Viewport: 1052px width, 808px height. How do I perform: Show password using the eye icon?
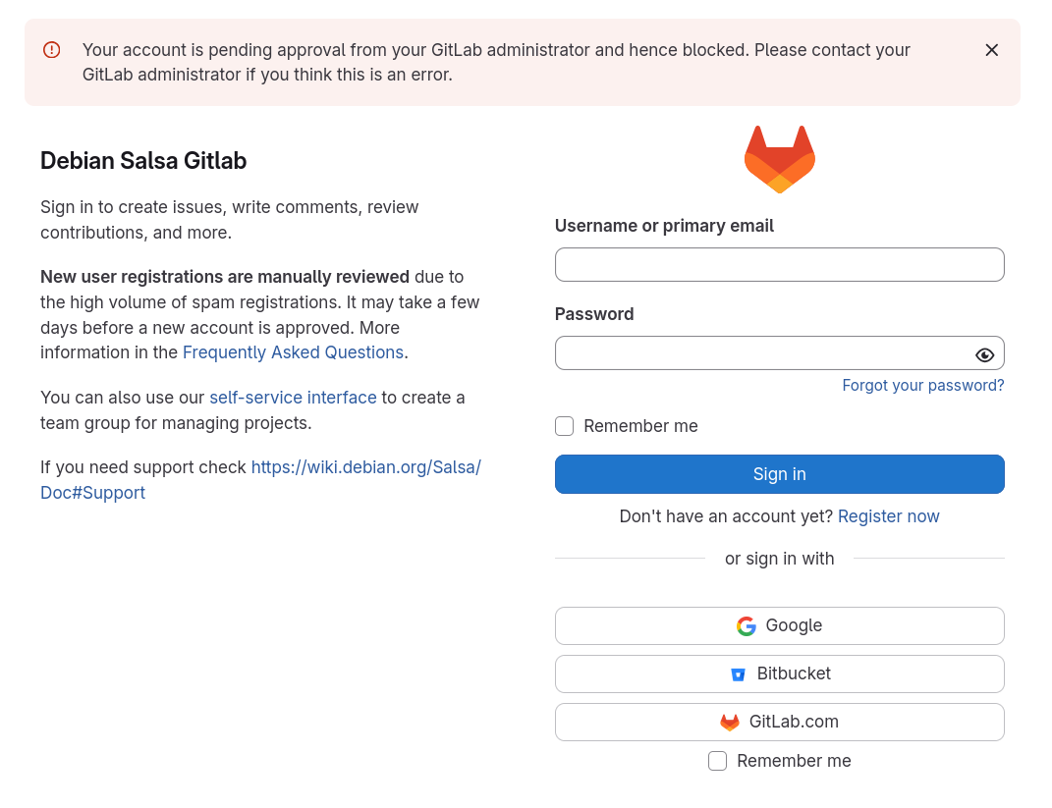click(984, 354)
